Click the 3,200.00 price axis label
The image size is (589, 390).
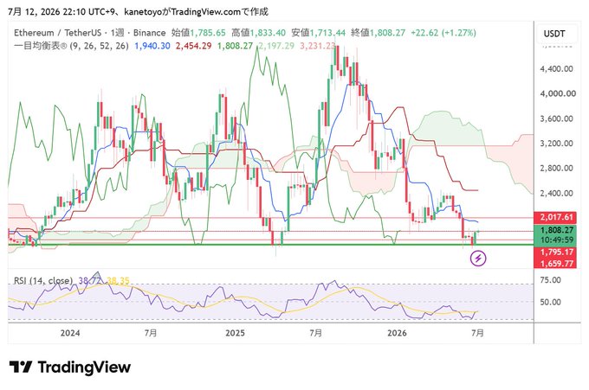(x=556, y=144)
